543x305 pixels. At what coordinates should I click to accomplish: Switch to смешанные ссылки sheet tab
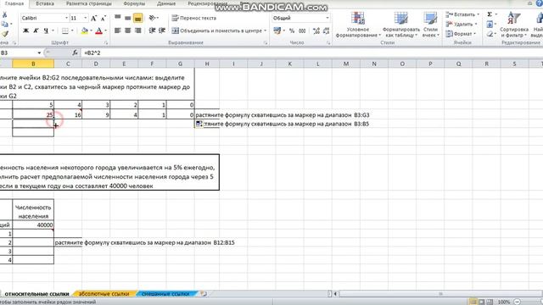click(x=165, y=294)
